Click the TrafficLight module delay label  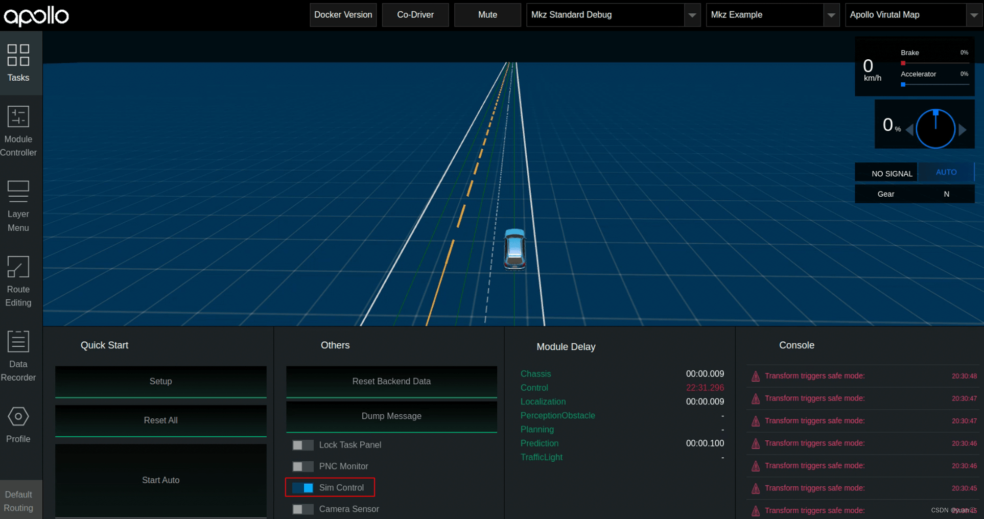pyautogui.click(x=542, y=457)
